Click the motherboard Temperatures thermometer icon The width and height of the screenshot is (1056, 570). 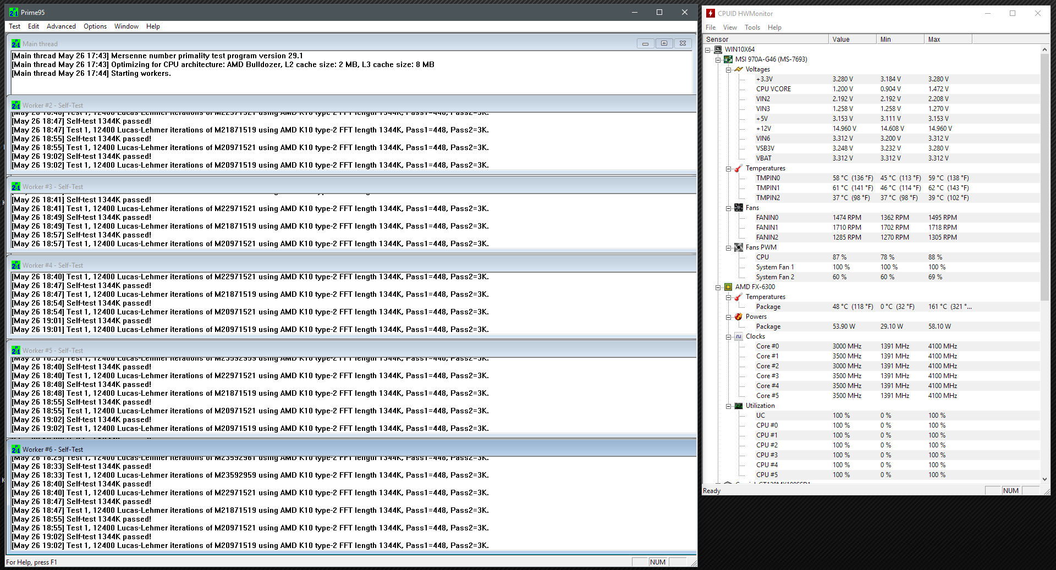tap(739, 168)
